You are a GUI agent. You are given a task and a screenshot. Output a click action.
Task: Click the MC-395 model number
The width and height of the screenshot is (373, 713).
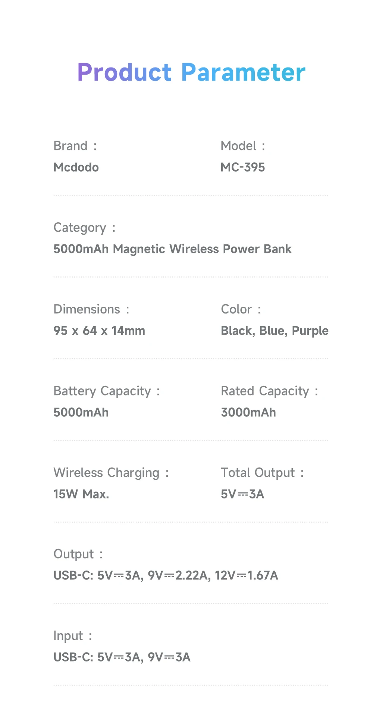pyautogui.click(x=243, y=167)
